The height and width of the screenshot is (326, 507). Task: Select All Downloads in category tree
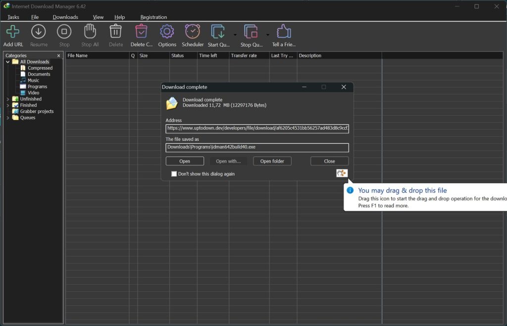[35, 62]
